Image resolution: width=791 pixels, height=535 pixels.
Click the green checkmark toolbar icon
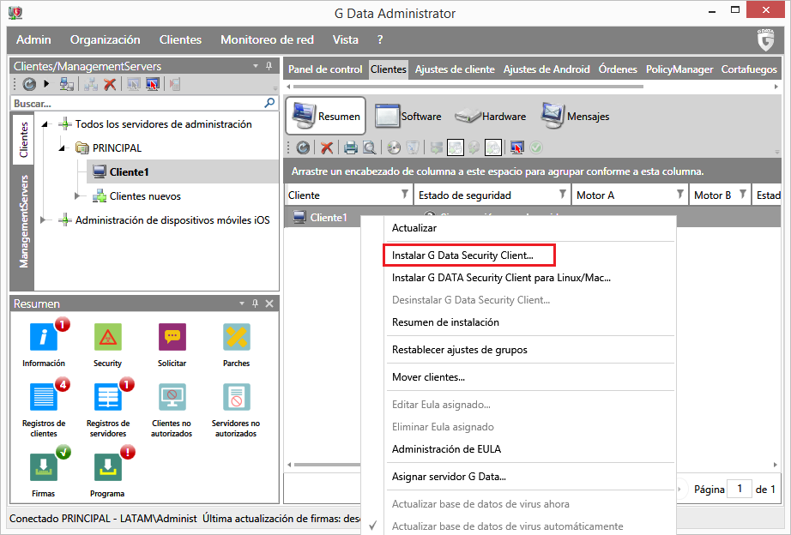536,147
